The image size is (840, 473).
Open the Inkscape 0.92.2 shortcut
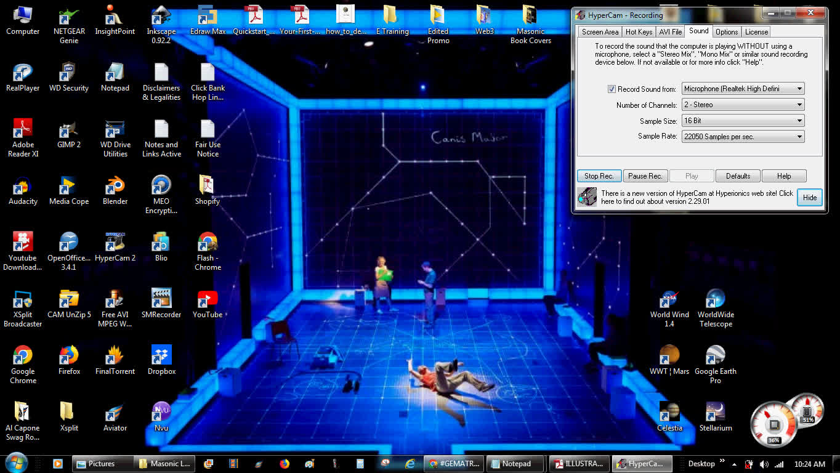coord(161,25)
